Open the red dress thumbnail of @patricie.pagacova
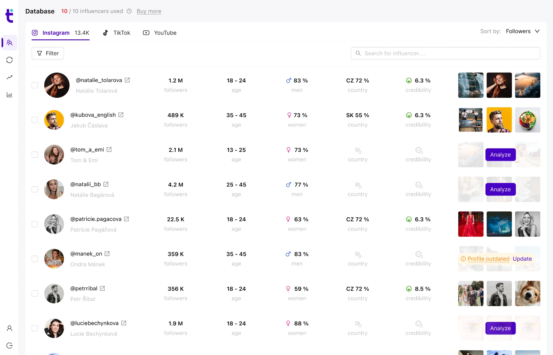Screen dimensions: 553x355 pos(471,224)
